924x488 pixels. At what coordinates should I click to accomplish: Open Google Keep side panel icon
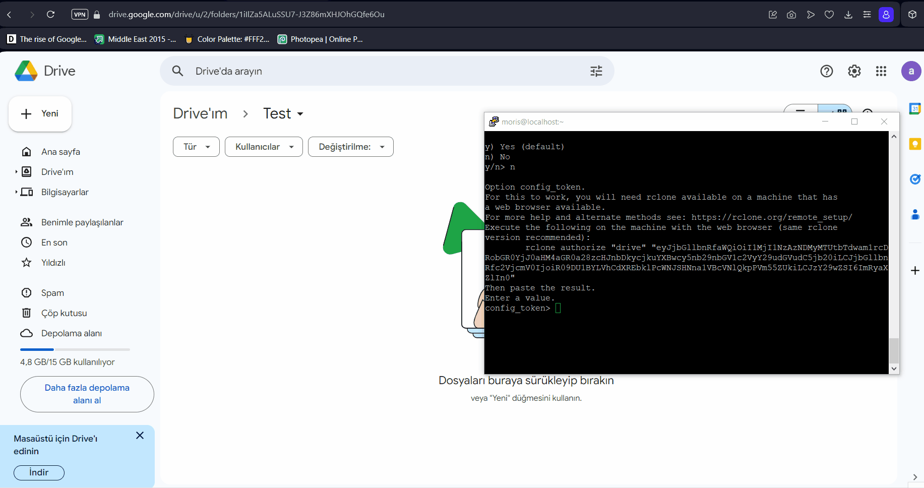tap(914, 144)
